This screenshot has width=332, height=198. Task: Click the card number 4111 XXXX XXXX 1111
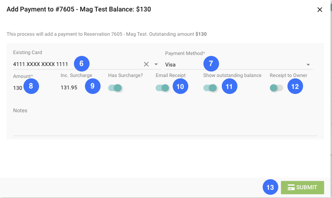(x=40, y=64)
